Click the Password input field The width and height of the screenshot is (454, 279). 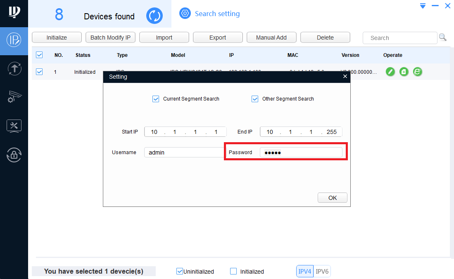301,152
